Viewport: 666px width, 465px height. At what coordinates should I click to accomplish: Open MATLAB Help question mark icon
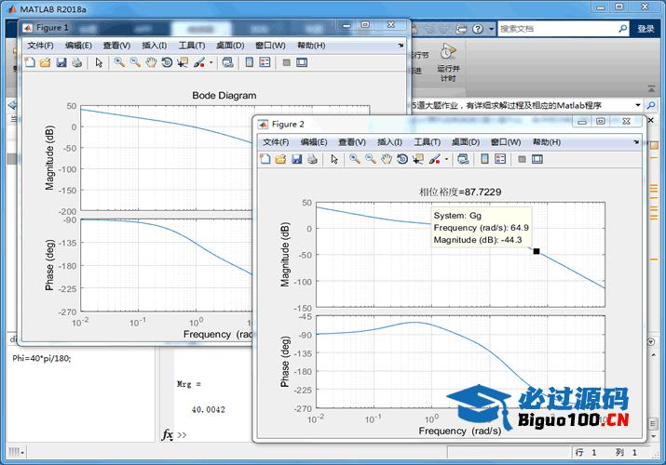tap(478, 29)
